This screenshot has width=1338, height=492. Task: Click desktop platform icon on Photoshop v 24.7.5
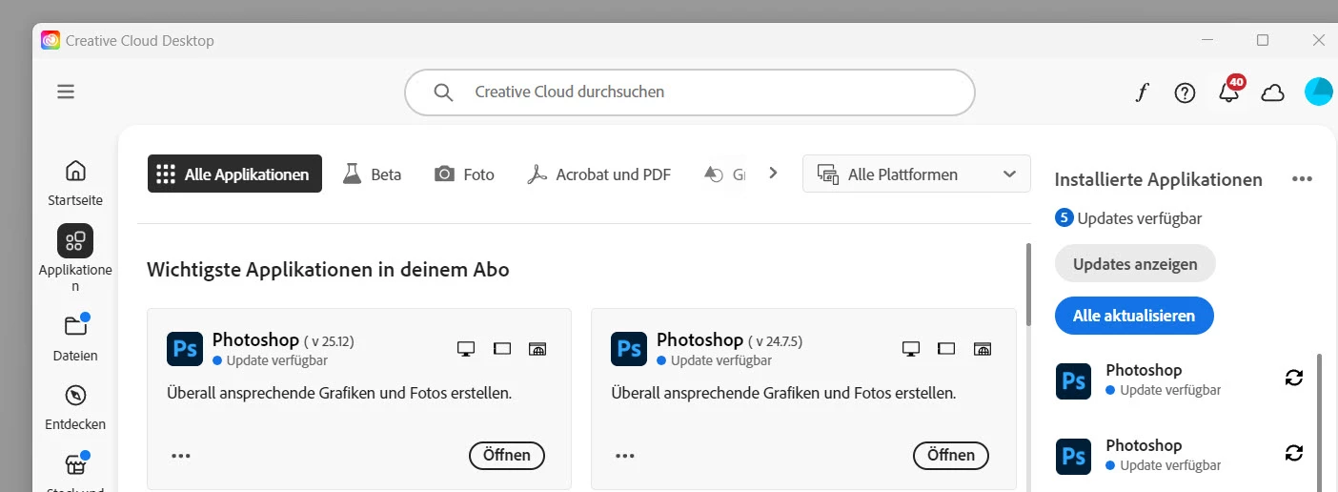click(910, 349)
